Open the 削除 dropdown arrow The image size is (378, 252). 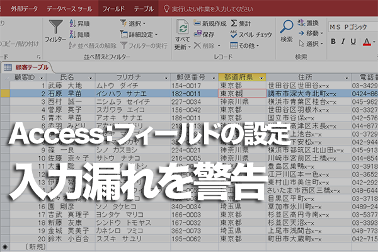tap(219, 45)
